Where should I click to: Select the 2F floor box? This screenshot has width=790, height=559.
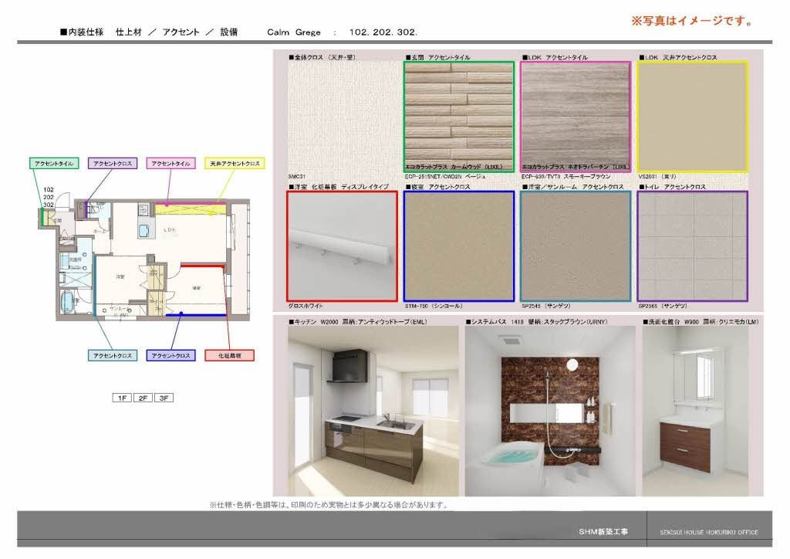coord(143,398)
